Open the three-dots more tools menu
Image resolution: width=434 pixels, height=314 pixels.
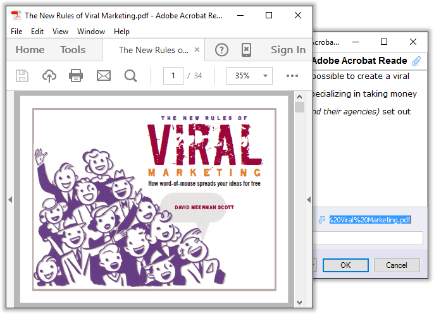click(292, 76)
